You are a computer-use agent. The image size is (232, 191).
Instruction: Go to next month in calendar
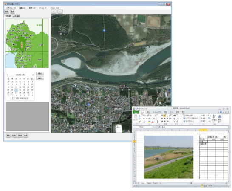click(33, 75)
